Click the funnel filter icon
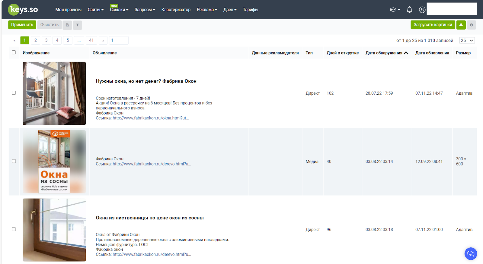This screenshot has height=264, width=483. [78, 25]
